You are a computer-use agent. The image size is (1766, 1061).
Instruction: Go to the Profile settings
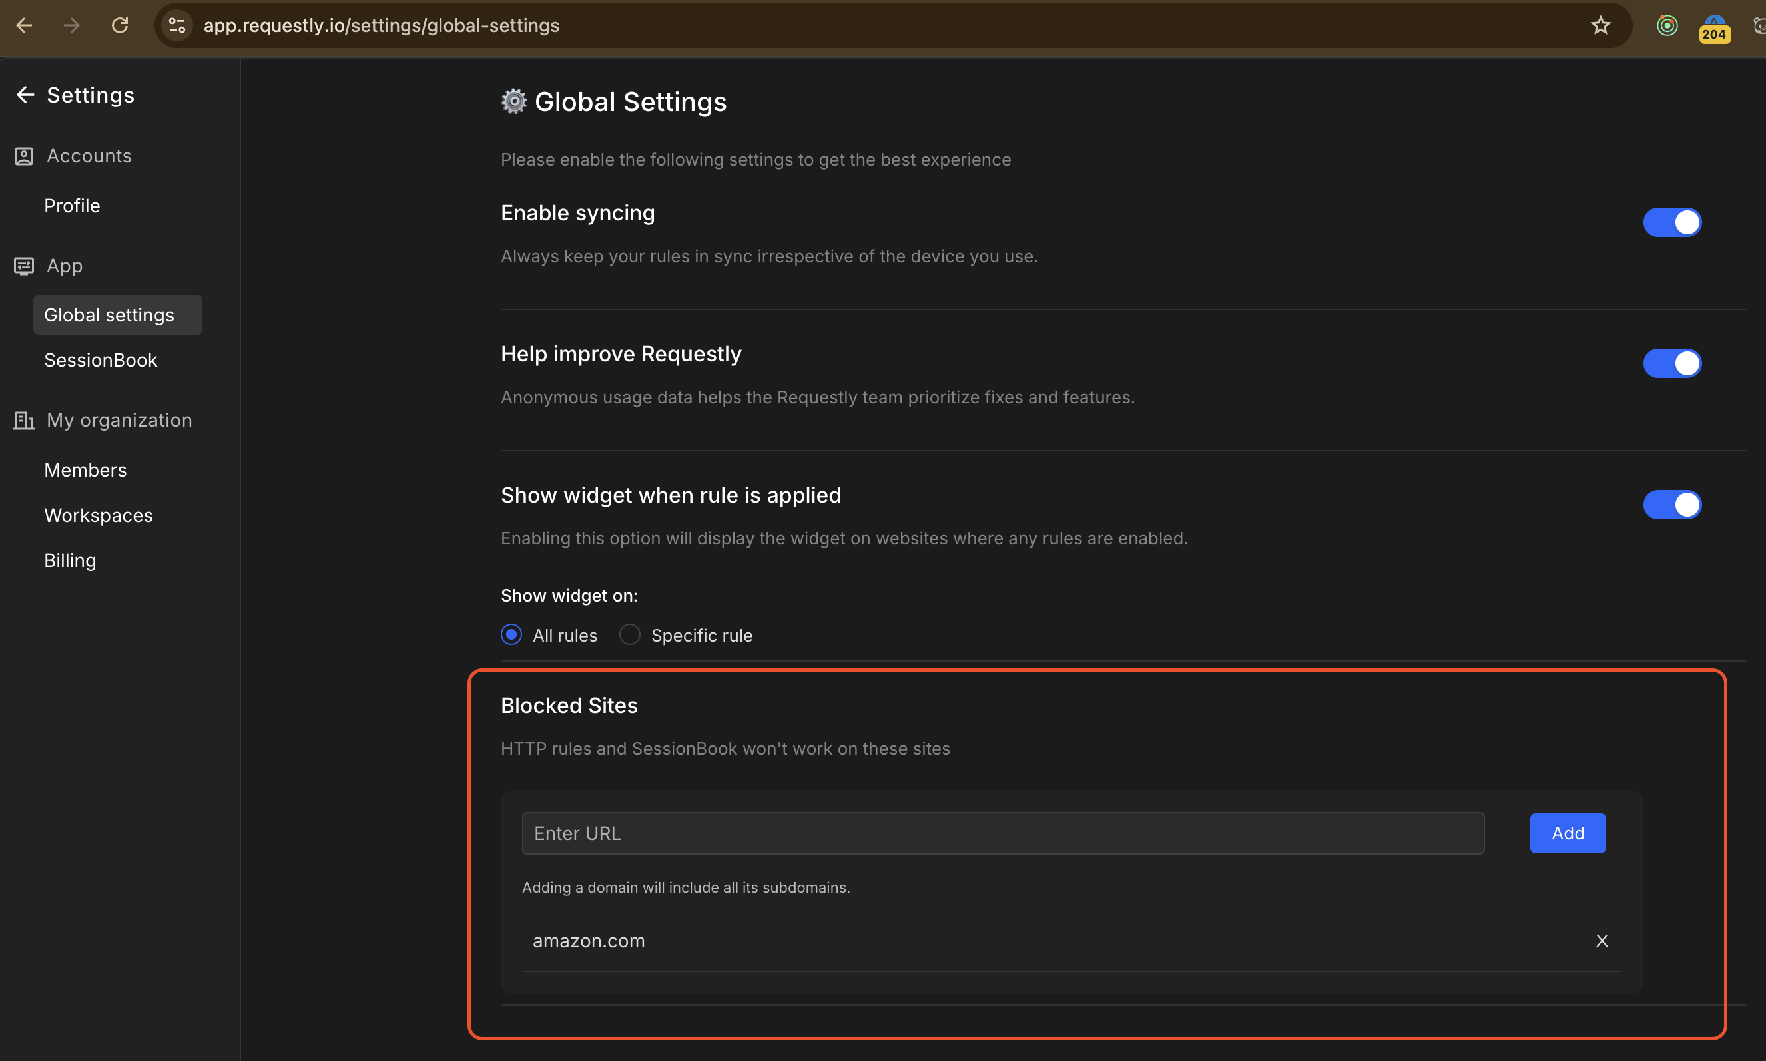72,206
